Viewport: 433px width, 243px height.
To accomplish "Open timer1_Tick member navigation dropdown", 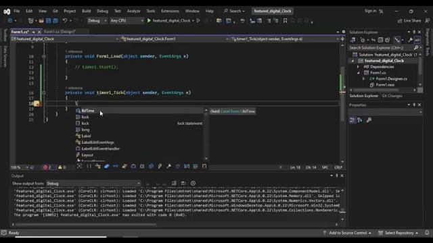I will click(286, 39).
